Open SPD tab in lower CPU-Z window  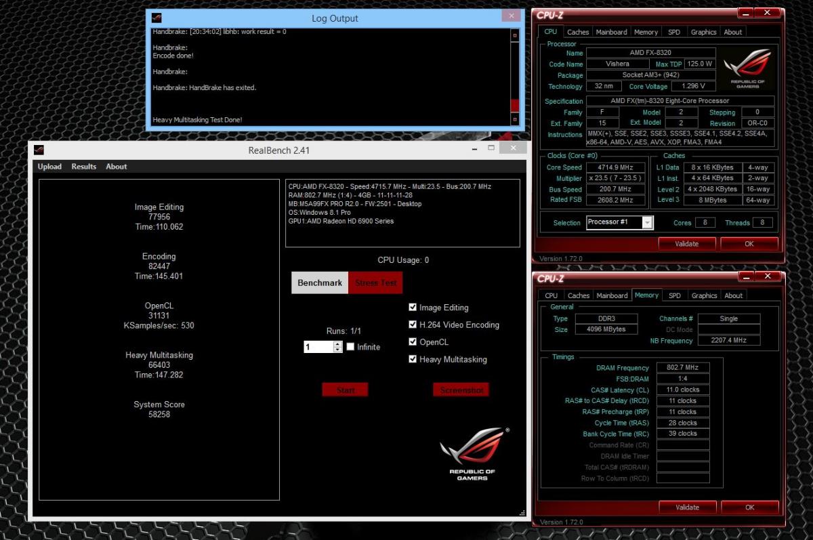click(x=675, y=295)
